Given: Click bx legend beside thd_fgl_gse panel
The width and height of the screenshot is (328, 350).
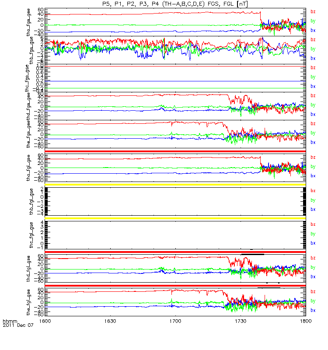Looking at the screenshot, I should [313, 277].
